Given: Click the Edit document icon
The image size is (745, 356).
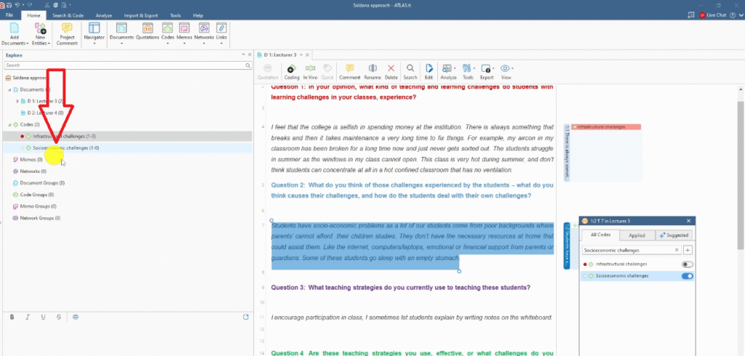Looking at the screenshot, I should 429,71.
